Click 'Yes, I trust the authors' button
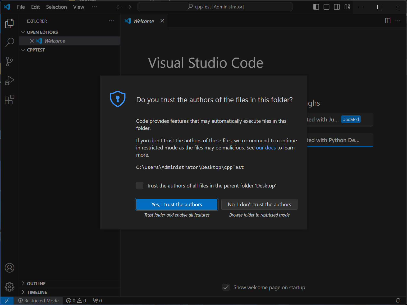 (x=177, y=204)
